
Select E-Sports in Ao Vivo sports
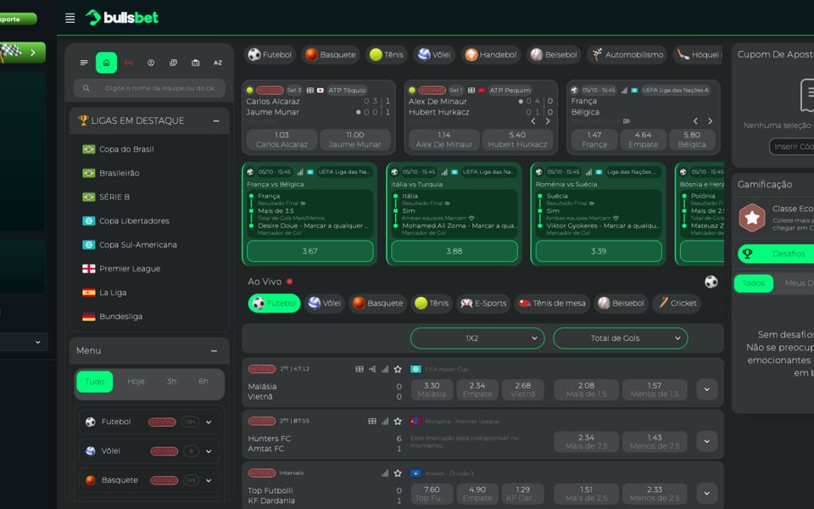pyautogui.click(x=483, y=304)
